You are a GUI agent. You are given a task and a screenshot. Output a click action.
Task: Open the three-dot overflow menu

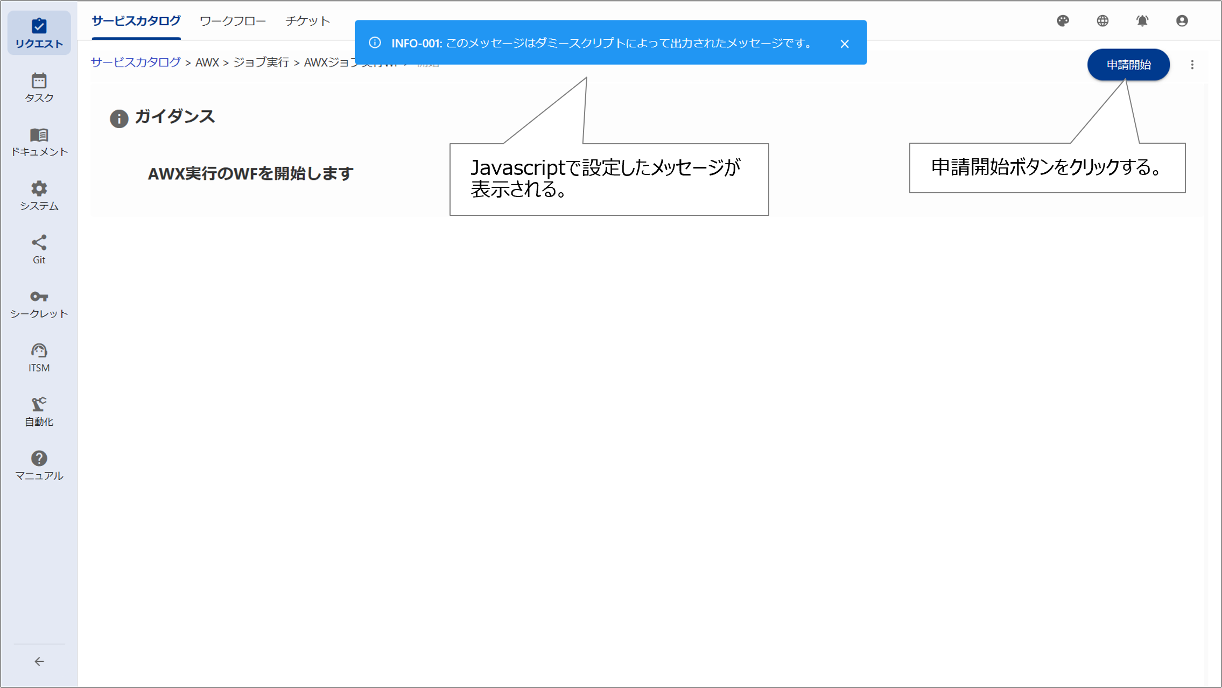click(x=1193, y=65)
